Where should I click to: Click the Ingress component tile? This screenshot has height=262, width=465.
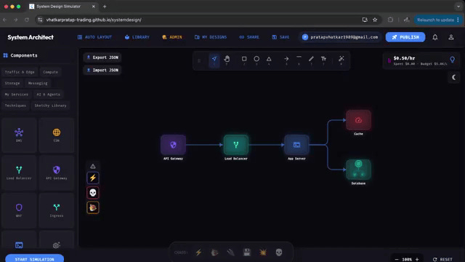point(57,210)
